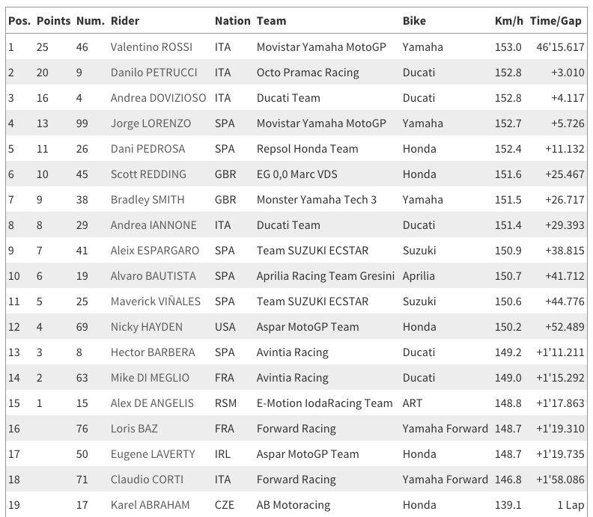Select the Nation column header
593x517 pixels.
point(232,21)
